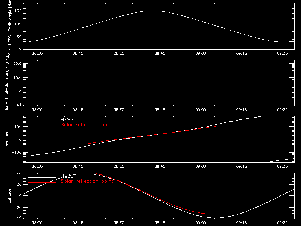Click 09:15 time label under Moon angle plot
Screen dimensions: 301x226
242,110
